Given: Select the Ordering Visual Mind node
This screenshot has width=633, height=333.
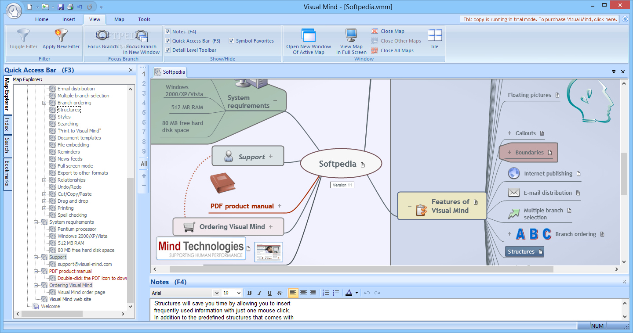Looking at the screenshot, I should coord(228,226).
